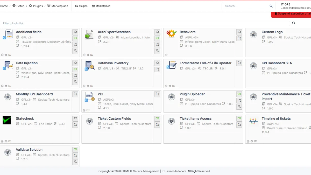Update the Behaviors plugin via cloud icon
Screen dimensions: 311x175
[239, 32]
